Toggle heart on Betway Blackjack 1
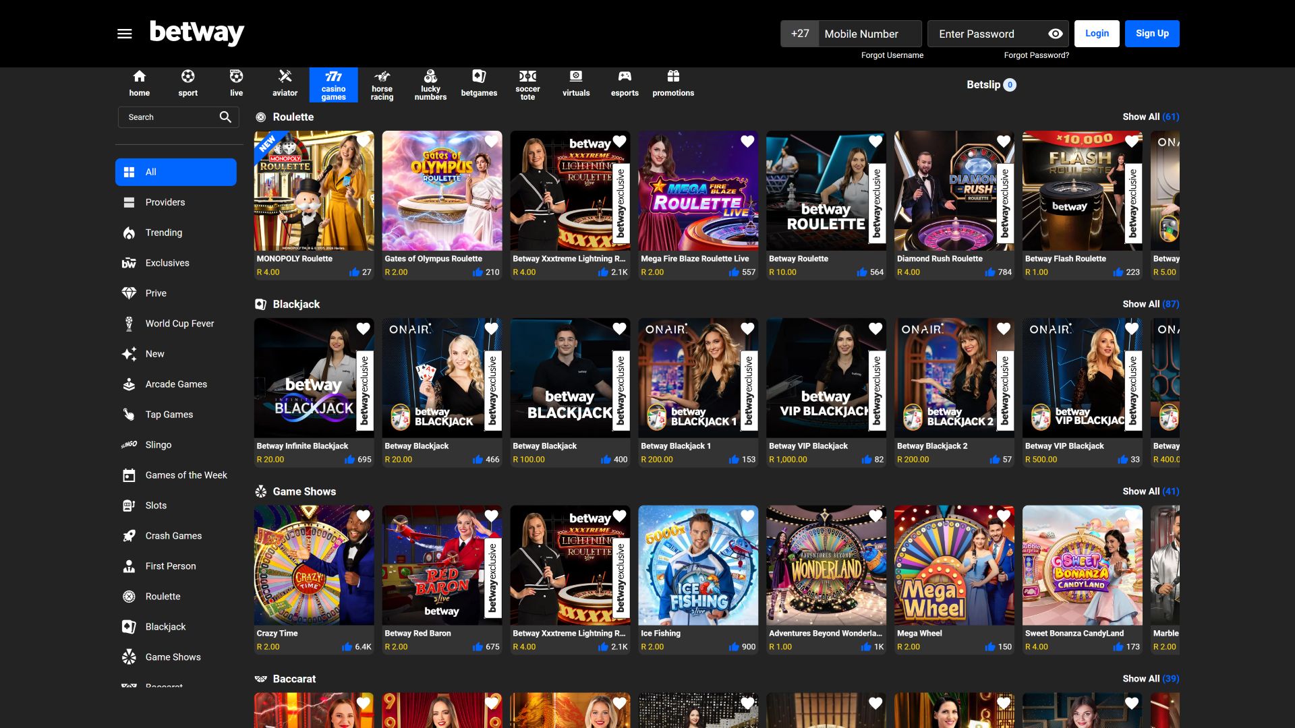The width and height of the screenshot is (1295, 728). (x=747, y=329)
